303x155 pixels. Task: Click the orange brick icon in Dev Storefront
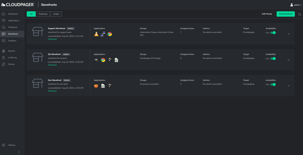[96, 86]
